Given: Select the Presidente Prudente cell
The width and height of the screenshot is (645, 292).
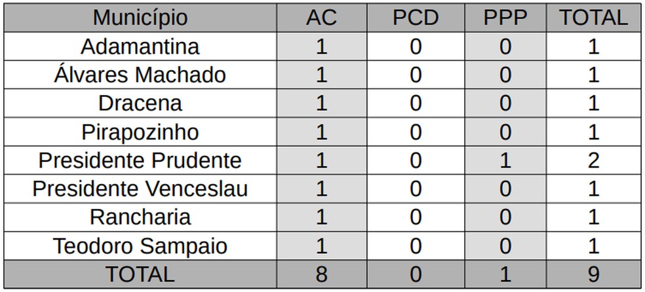Looking at the screenshot, I should coord(140,160).
